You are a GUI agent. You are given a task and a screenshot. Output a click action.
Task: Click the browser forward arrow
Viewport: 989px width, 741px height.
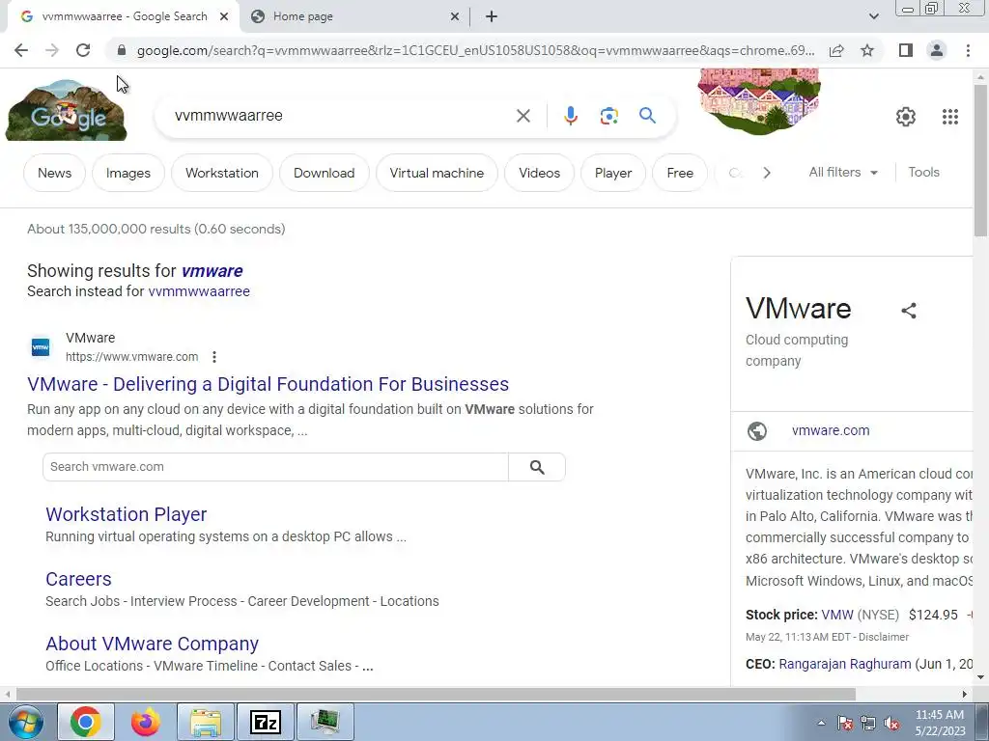[52, 50]
